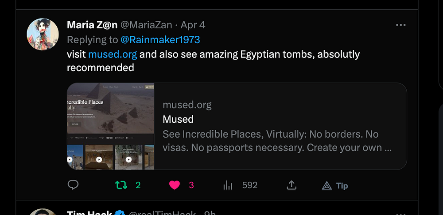The width and height of the screenshot is (443, 215).
Task: Open the @Rainmaker1973 mention
Action: point(160,40)
